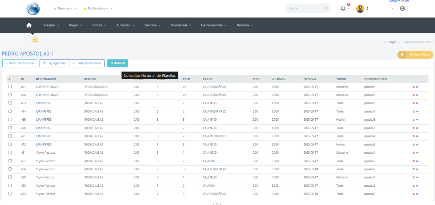View row 469 with blue eye icon
The height and width of the screenshot is (205, 435).
(417, 186)
